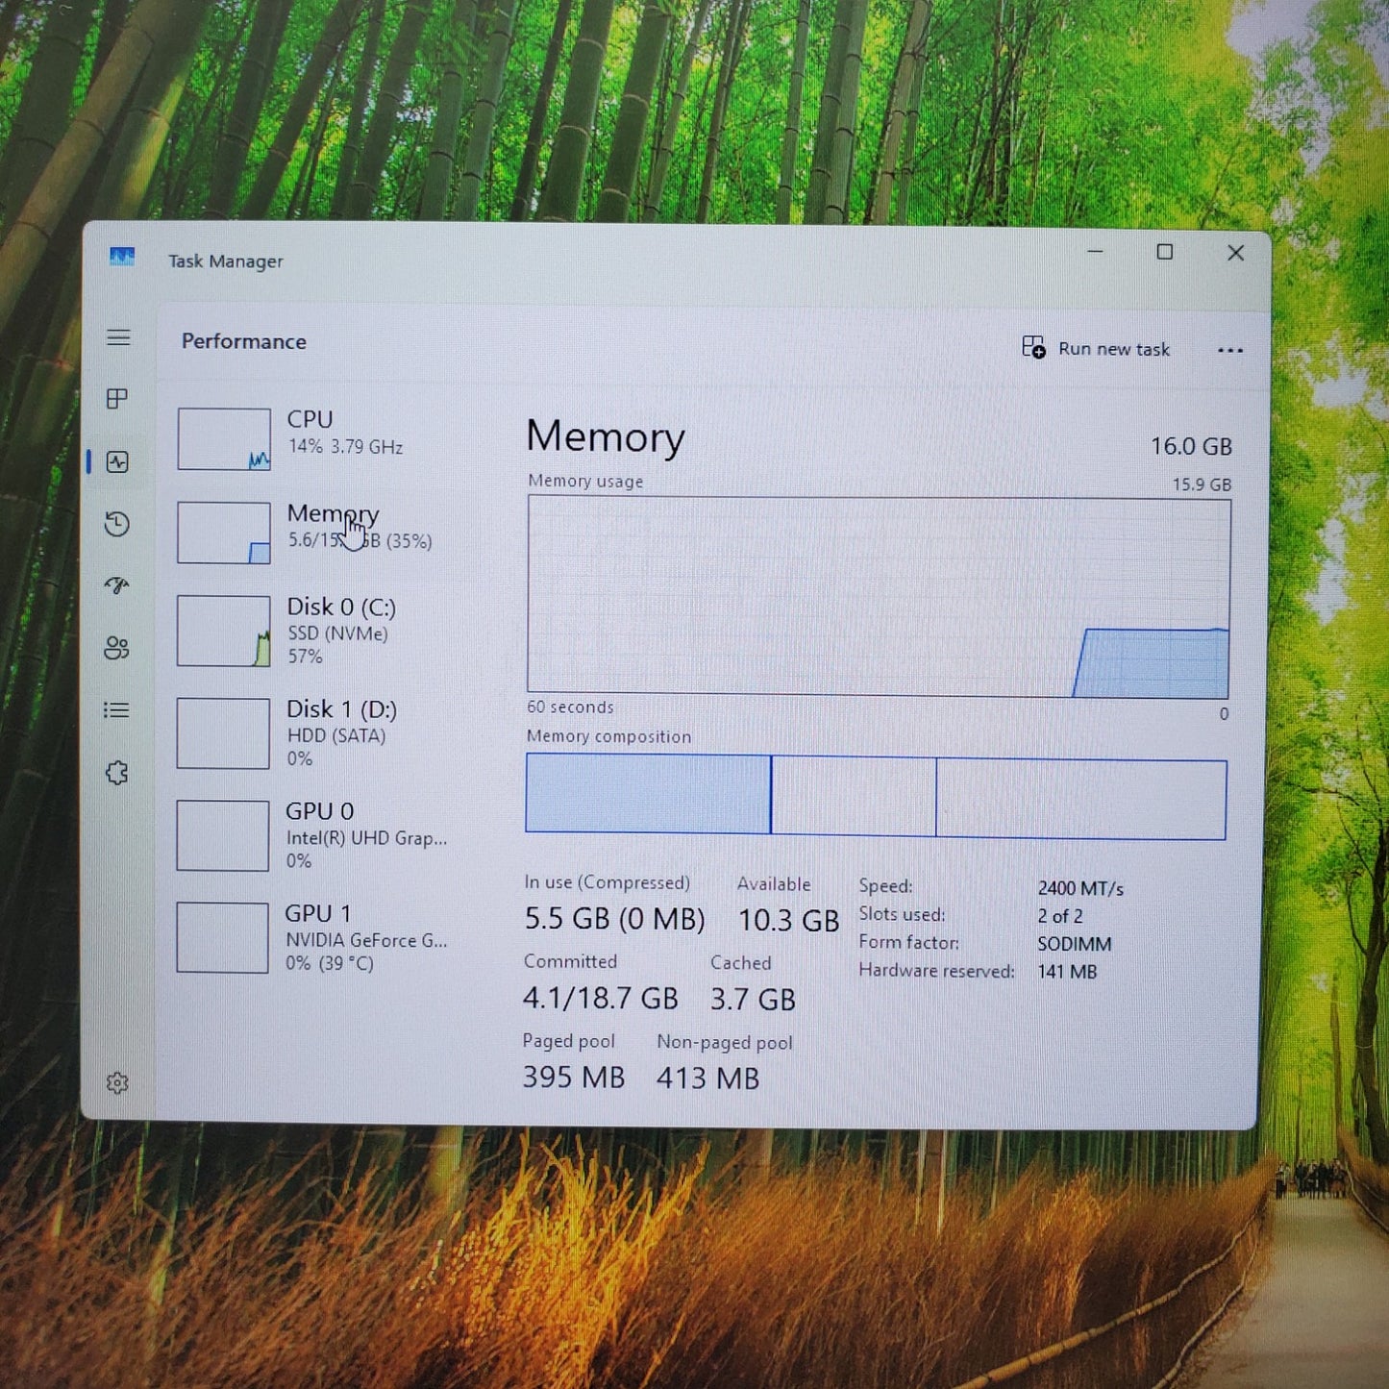The image size is (1389, 1389).
Task: Open the App history page icon
Action: 117,524
